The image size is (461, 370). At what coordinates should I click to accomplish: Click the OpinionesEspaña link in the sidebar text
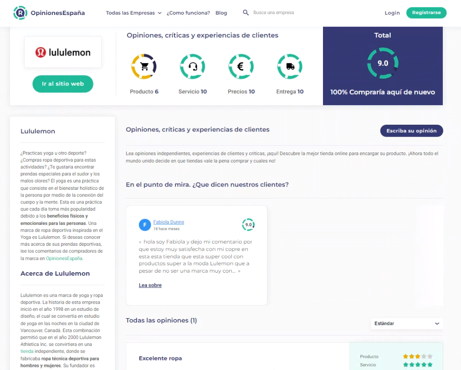(x=64, y=258)
